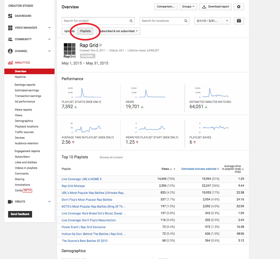Open Traffic sources report
This screenshot has width=280, height=259.
pyautogui.click(x=24, y=132)
